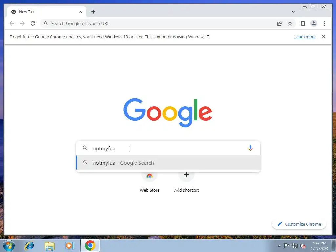Screen dimensions: 336x252
Task: Open the Windows Start menu
Action: [x=9, y=245]
